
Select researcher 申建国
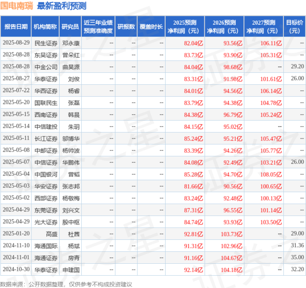[x=71, y=270]
